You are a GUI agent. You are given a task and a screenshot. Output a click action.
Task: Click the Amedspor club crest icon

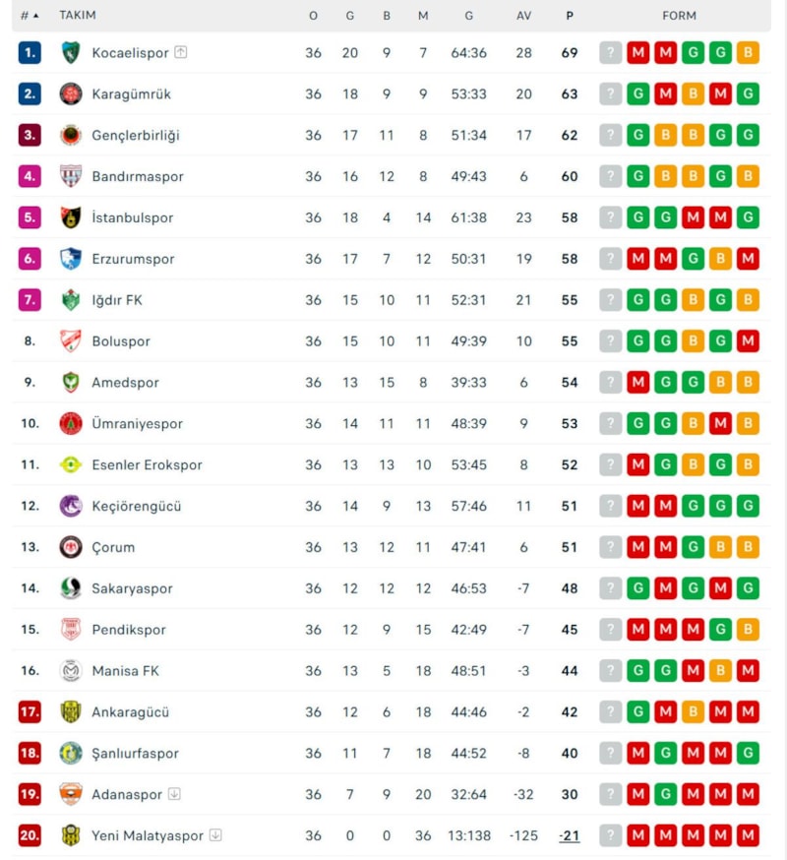[71, 383]
